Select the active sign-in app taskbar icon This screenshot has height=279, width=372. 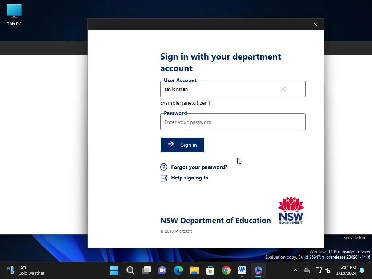pos(258,270)
